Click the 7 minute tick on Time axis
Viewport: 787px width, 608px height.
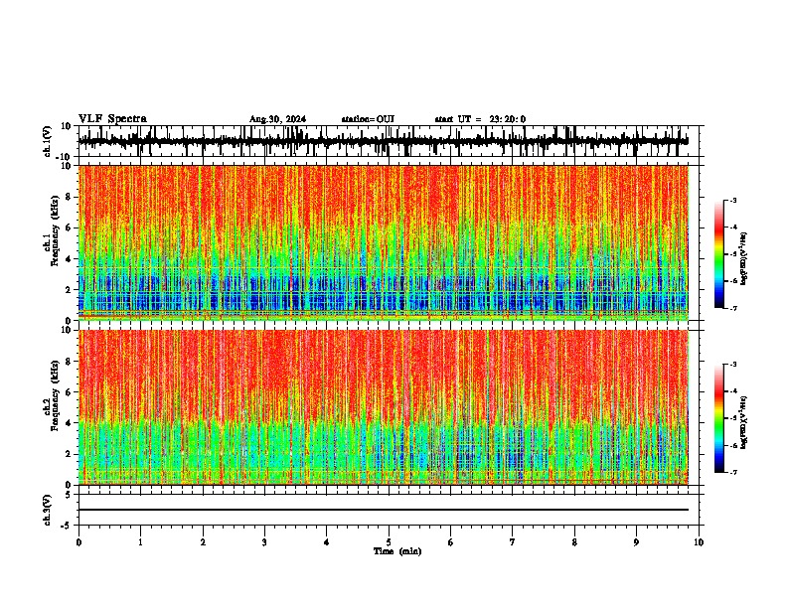(x=513, y=542)
